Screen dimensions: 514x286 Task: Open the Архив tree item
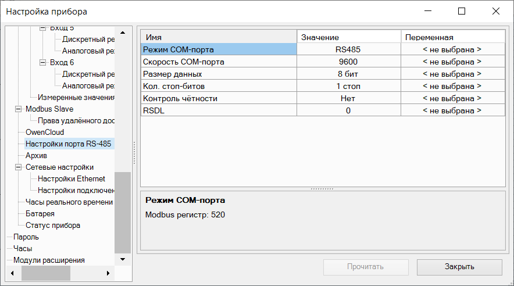36,155
